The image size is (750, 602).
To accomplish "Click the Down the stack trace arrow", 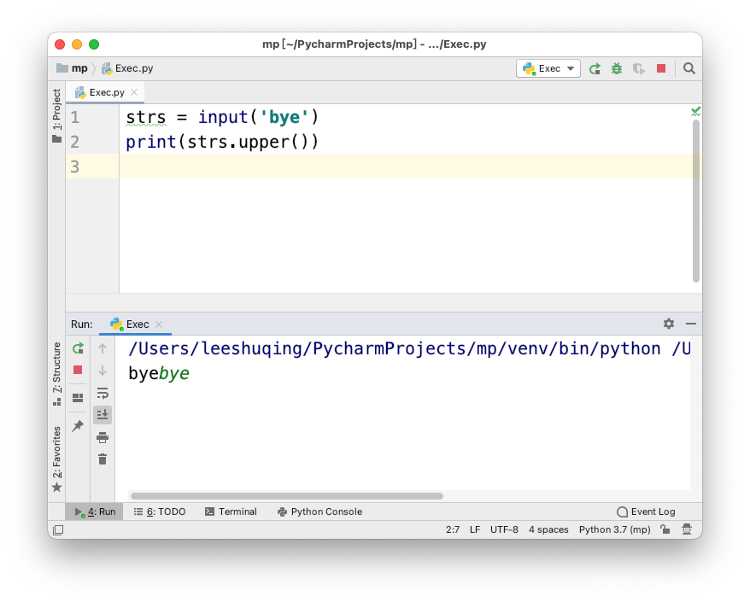I will tap(103, 371).
